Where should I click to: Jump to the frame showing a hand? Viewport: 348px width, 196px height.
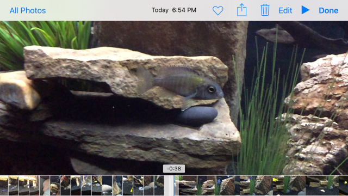45,186
